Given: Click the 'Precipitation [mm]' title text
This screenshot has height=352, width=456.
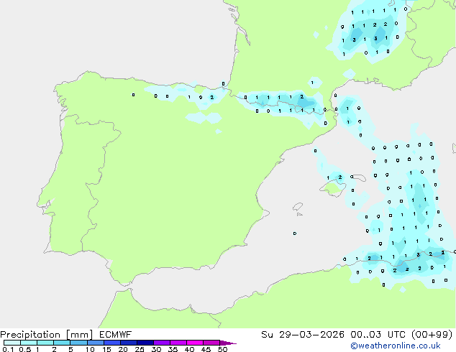Looking at the screenshot, I should [x=47, y=335].
